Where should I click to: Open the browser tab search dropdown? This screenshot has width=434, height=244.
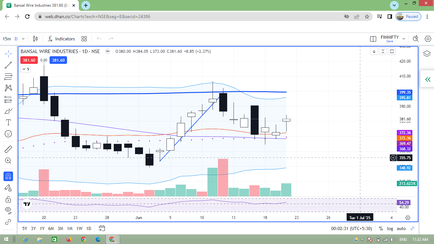point(394,5)
